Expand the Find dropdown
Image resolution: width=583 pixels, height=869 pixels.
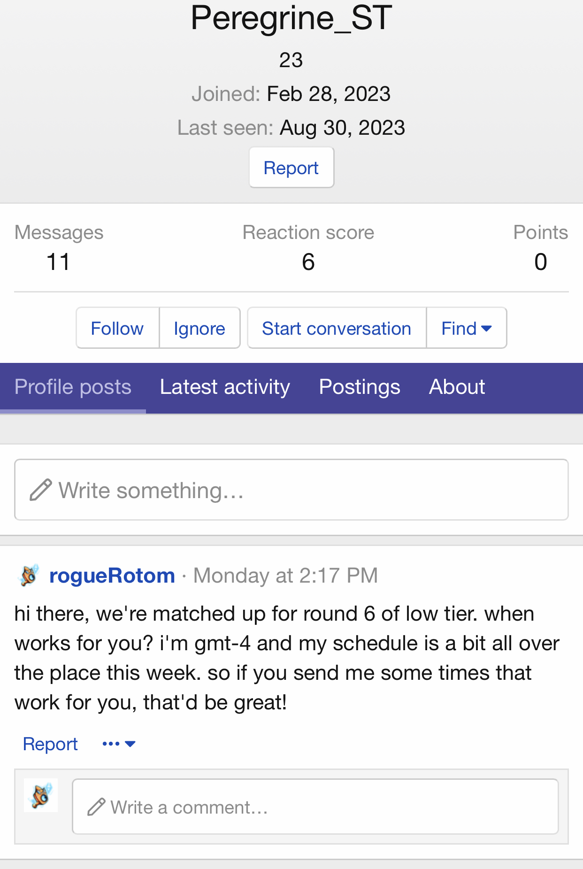(466, 328)
